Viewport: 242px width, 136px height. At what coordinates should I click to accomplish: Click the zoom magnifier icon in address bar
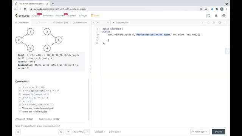[201, 9]
